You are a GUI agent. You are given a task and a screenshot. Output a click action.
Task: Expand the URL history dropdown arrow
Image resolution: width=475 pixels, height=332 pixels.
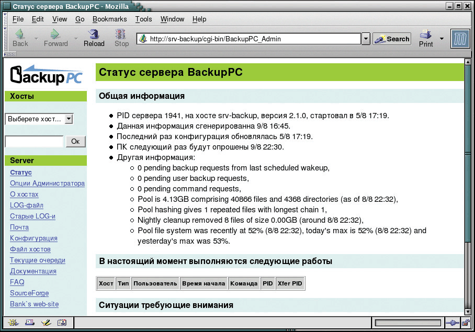(366, 39)
